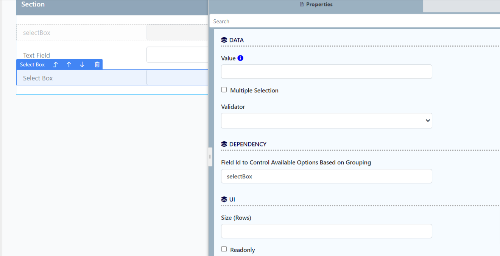500x256 pixels.
Task: Delete Select Box with trash icon
Action: (x=97, y=65)
